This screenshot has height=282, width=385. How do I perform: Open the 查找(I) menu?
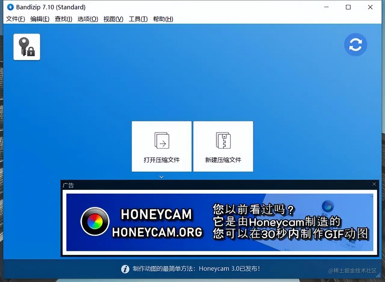click(x=63, y=19)
